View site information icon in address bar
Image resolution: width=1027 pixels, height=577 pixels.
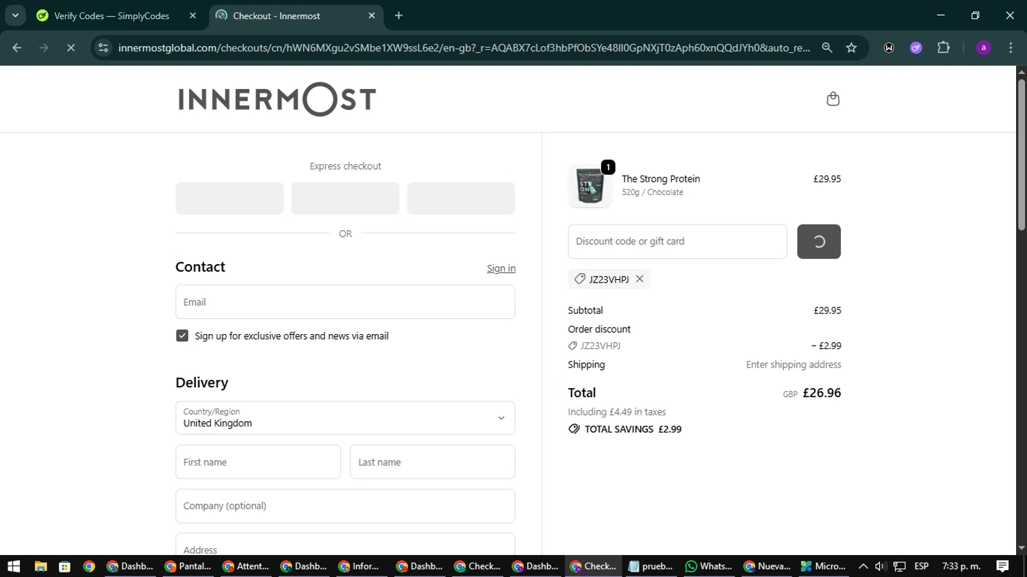pyautogui.click(x=103, y=48)
